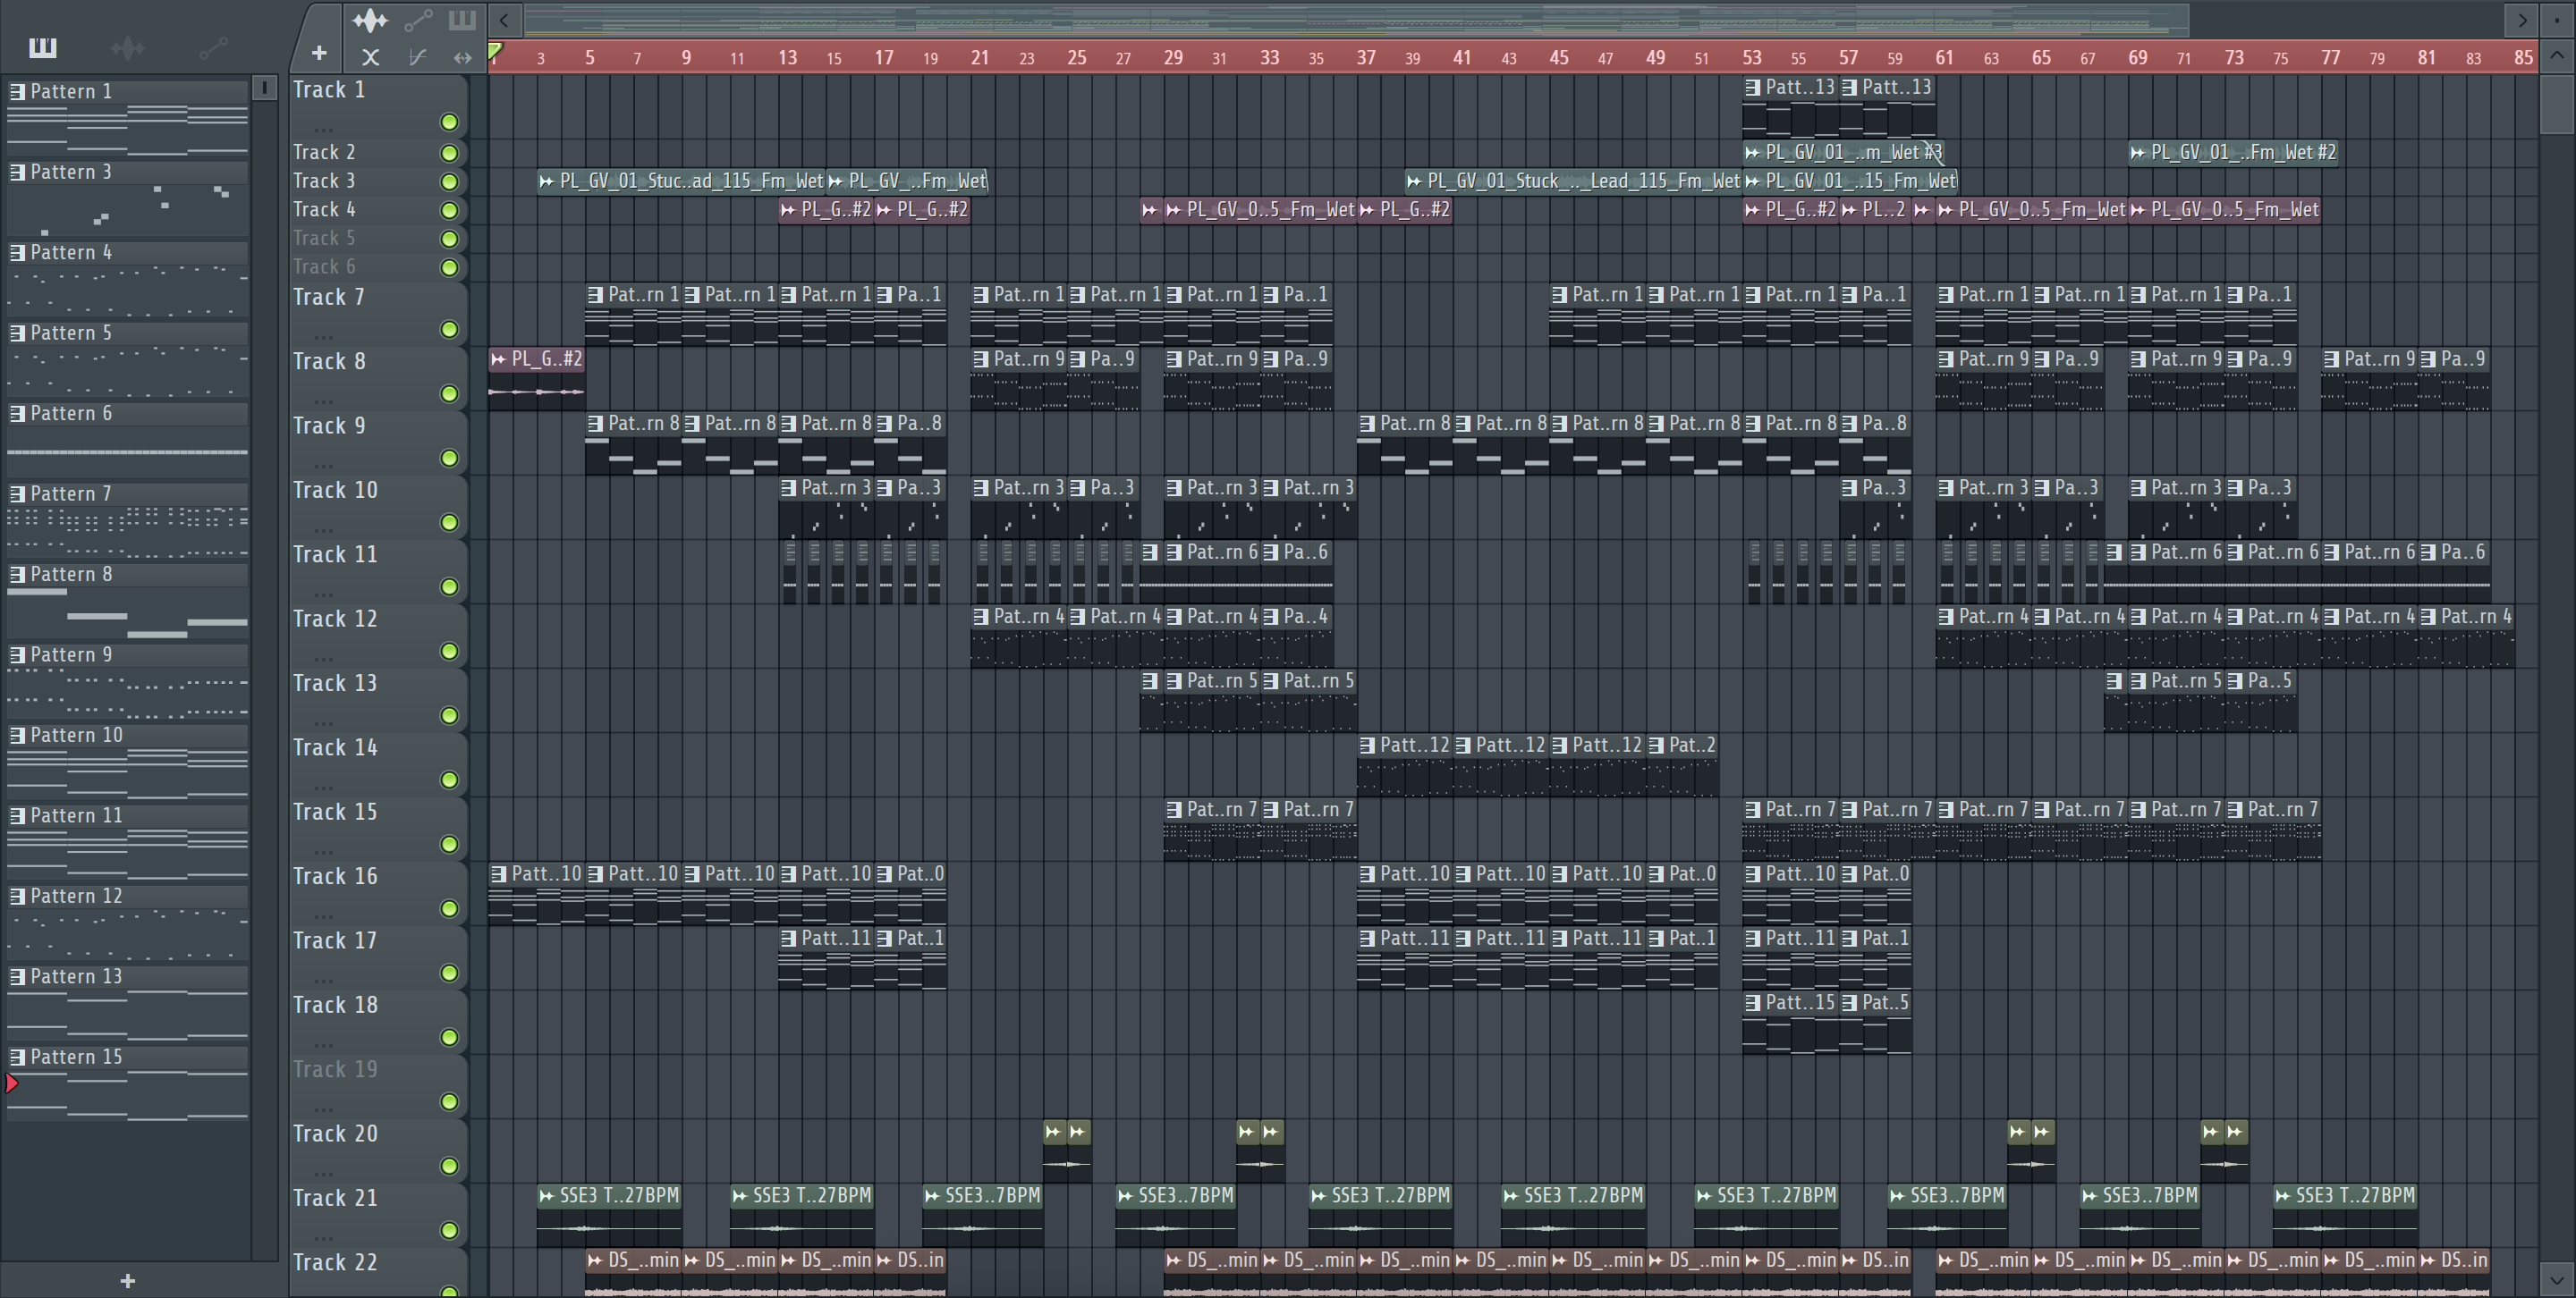Screen dimensions: 2576x1298
Task: Click the left scroll arrow of the overview bar
Action: [x=504, y=20]
